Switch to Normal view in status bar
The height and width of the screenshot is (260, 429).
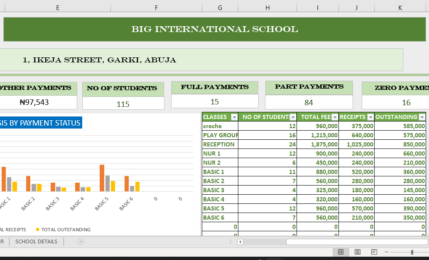tap(341, 252)
